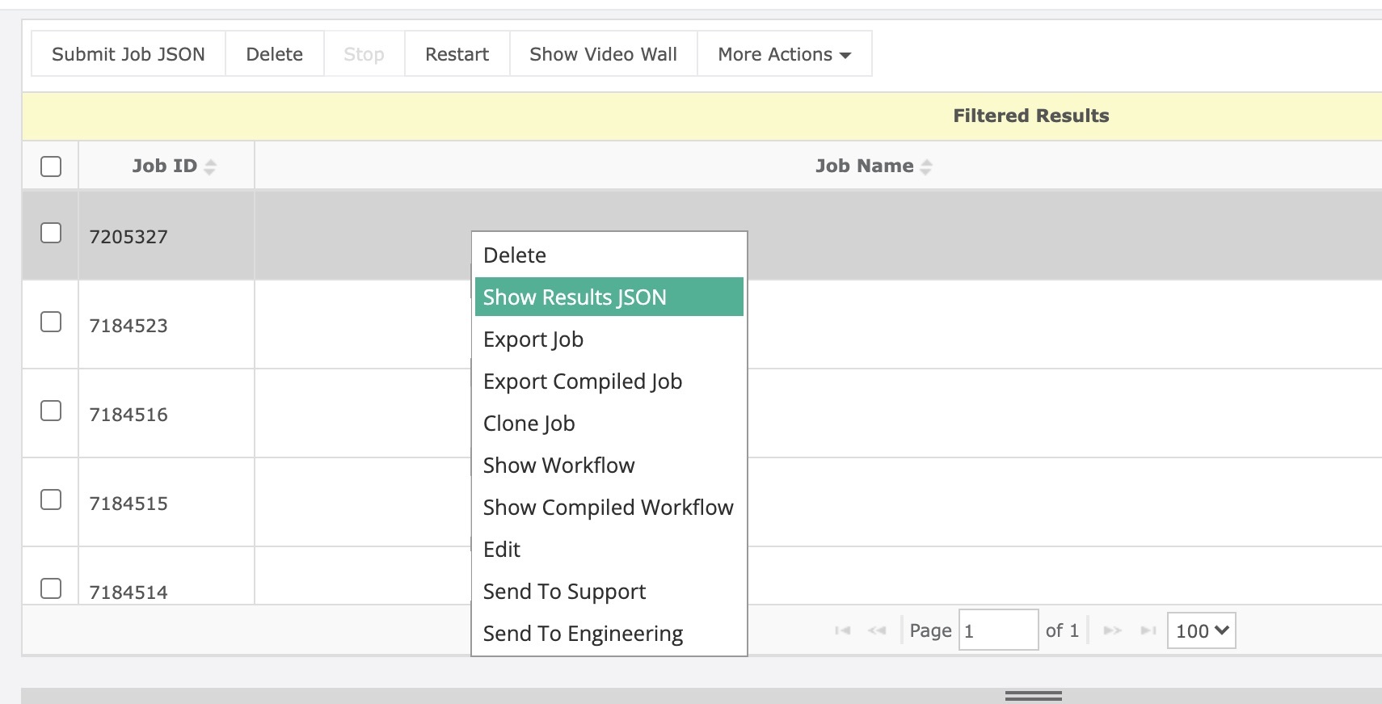This screenshot has width=1382, height=704.
Task: Select Export Compiled Job option
Action: click(x=609, y=382)
